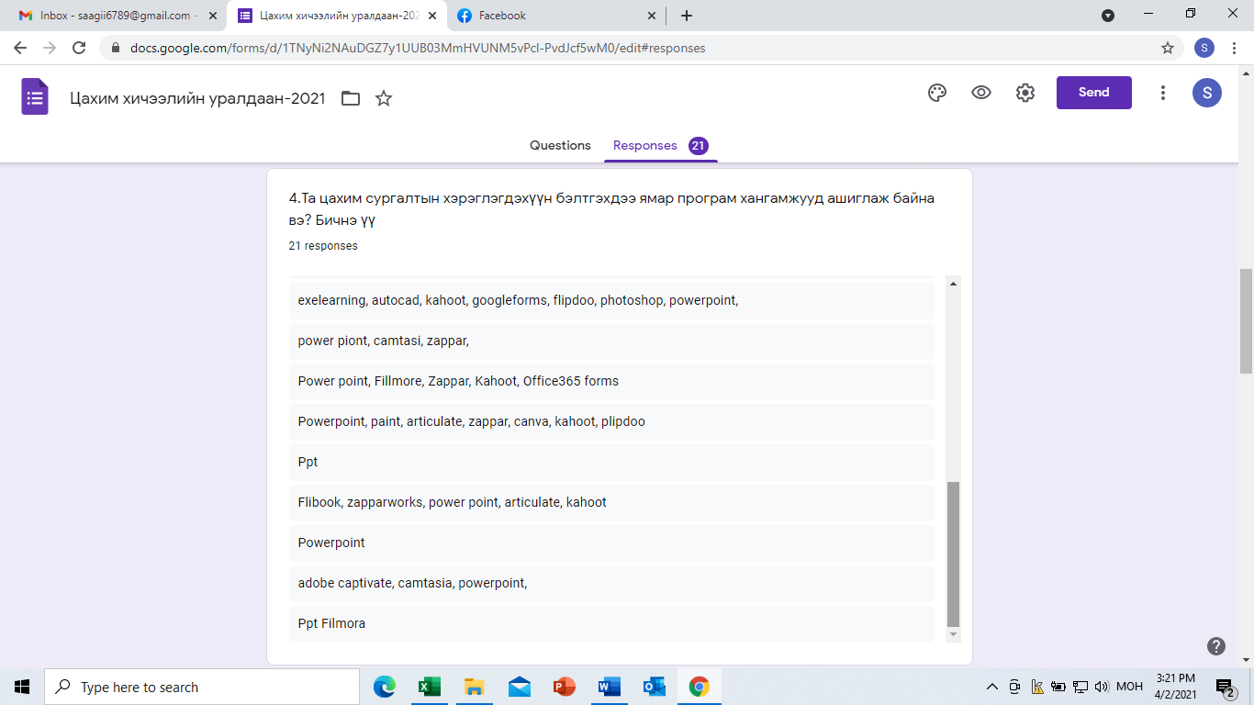Viewport: 1254px width, 705px height.
Task: Click the Send button
Action: 1093,93
